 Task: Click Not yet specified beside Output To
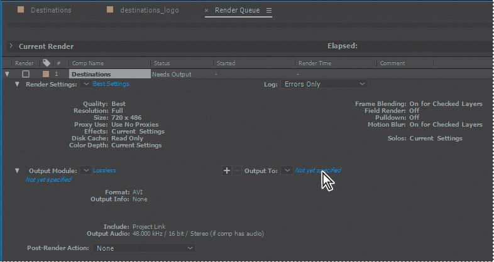318,170
